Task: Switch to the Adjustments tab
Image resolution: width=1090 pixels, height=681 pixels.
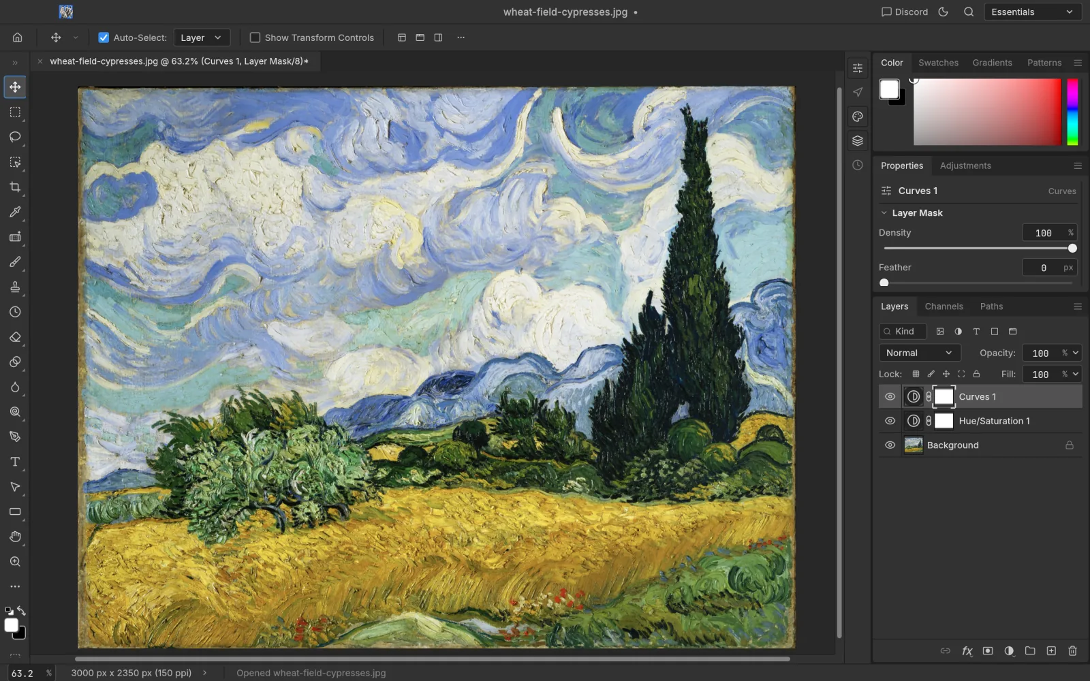Action: [x=965, y=165]
